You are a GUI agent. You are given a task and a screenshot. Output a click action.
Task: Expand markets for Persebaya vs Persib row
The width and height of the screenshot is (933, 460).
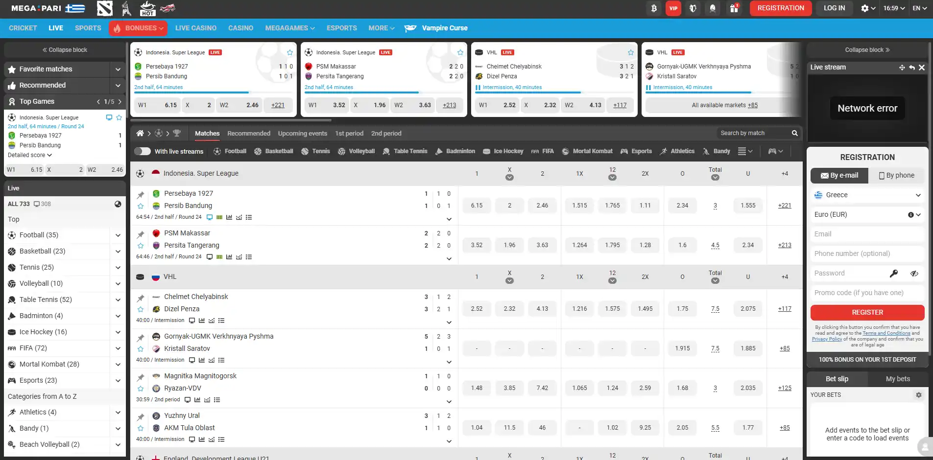click(x=449, y=219)
